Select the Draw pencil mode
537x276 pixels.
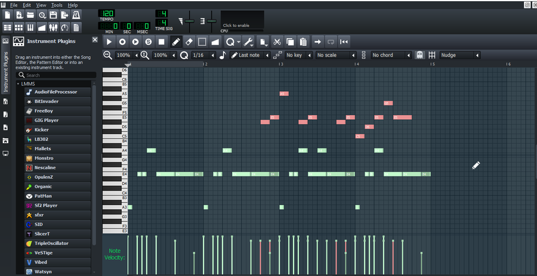pyautogui.click(x=176, y=42)
